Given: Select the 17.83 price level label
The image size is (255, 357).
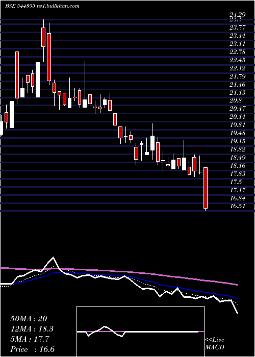Looking at the screenshot, I should [x=238, y=174].
